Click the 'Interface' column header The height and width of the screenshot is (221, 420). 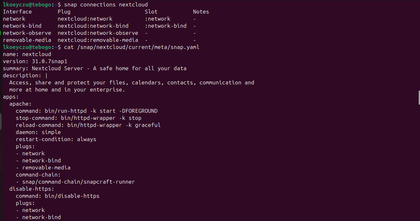click(17, 12)
